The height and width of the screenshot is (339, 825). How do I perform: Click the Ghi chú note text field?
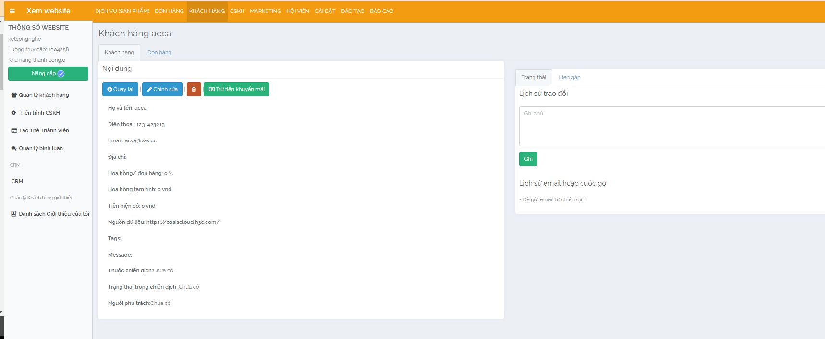(x=671, y=126)
